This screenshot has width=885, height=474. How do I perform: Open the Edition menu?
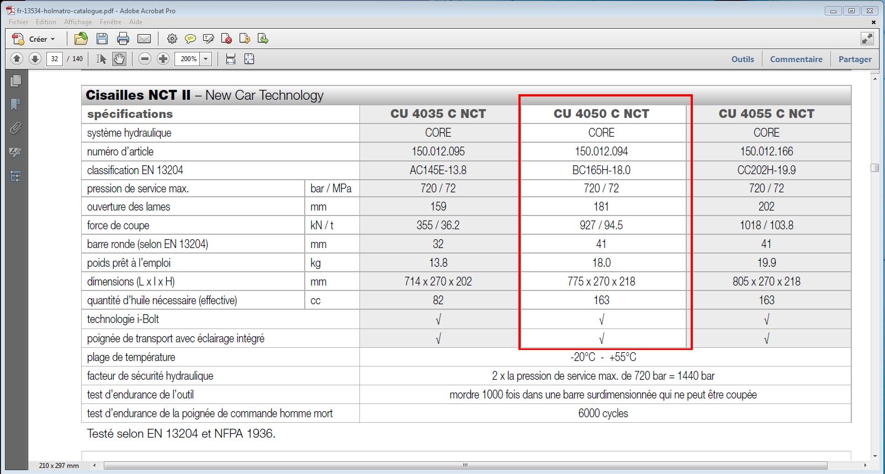pos(46,22)
